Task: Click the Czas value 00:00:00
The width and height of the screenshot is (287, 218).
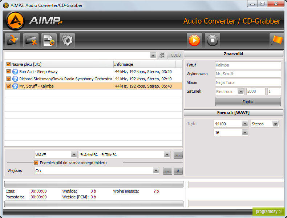Action: pyautogui.click(x=39, y=191)
